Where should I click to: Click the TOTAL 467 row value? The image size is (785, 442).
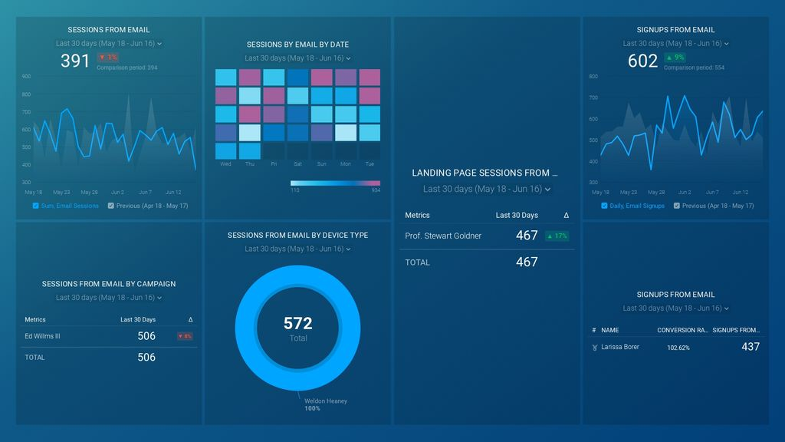coord(527,262)
